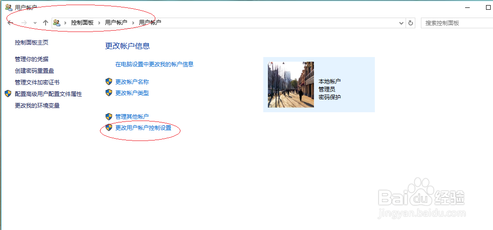
Task: Click the Back navigation arrow
Action: point(10,23)
